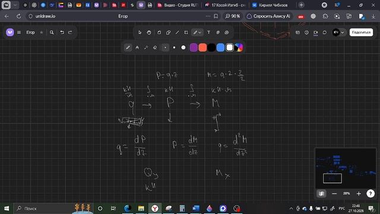
Task: Open the comments chat panel
Action: click(325, 33)
